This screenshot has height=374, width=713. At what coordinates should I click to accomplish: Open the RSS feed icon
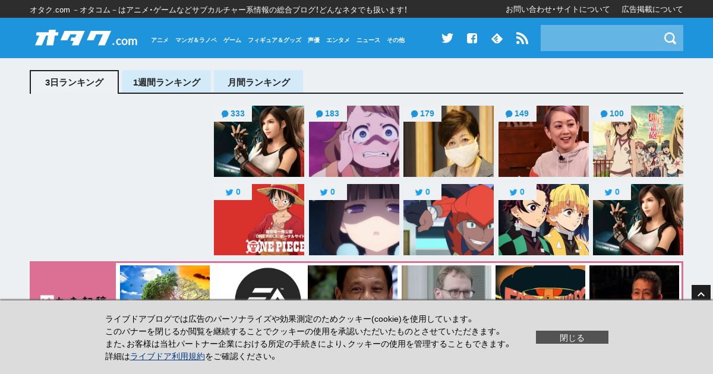(522, 38)
